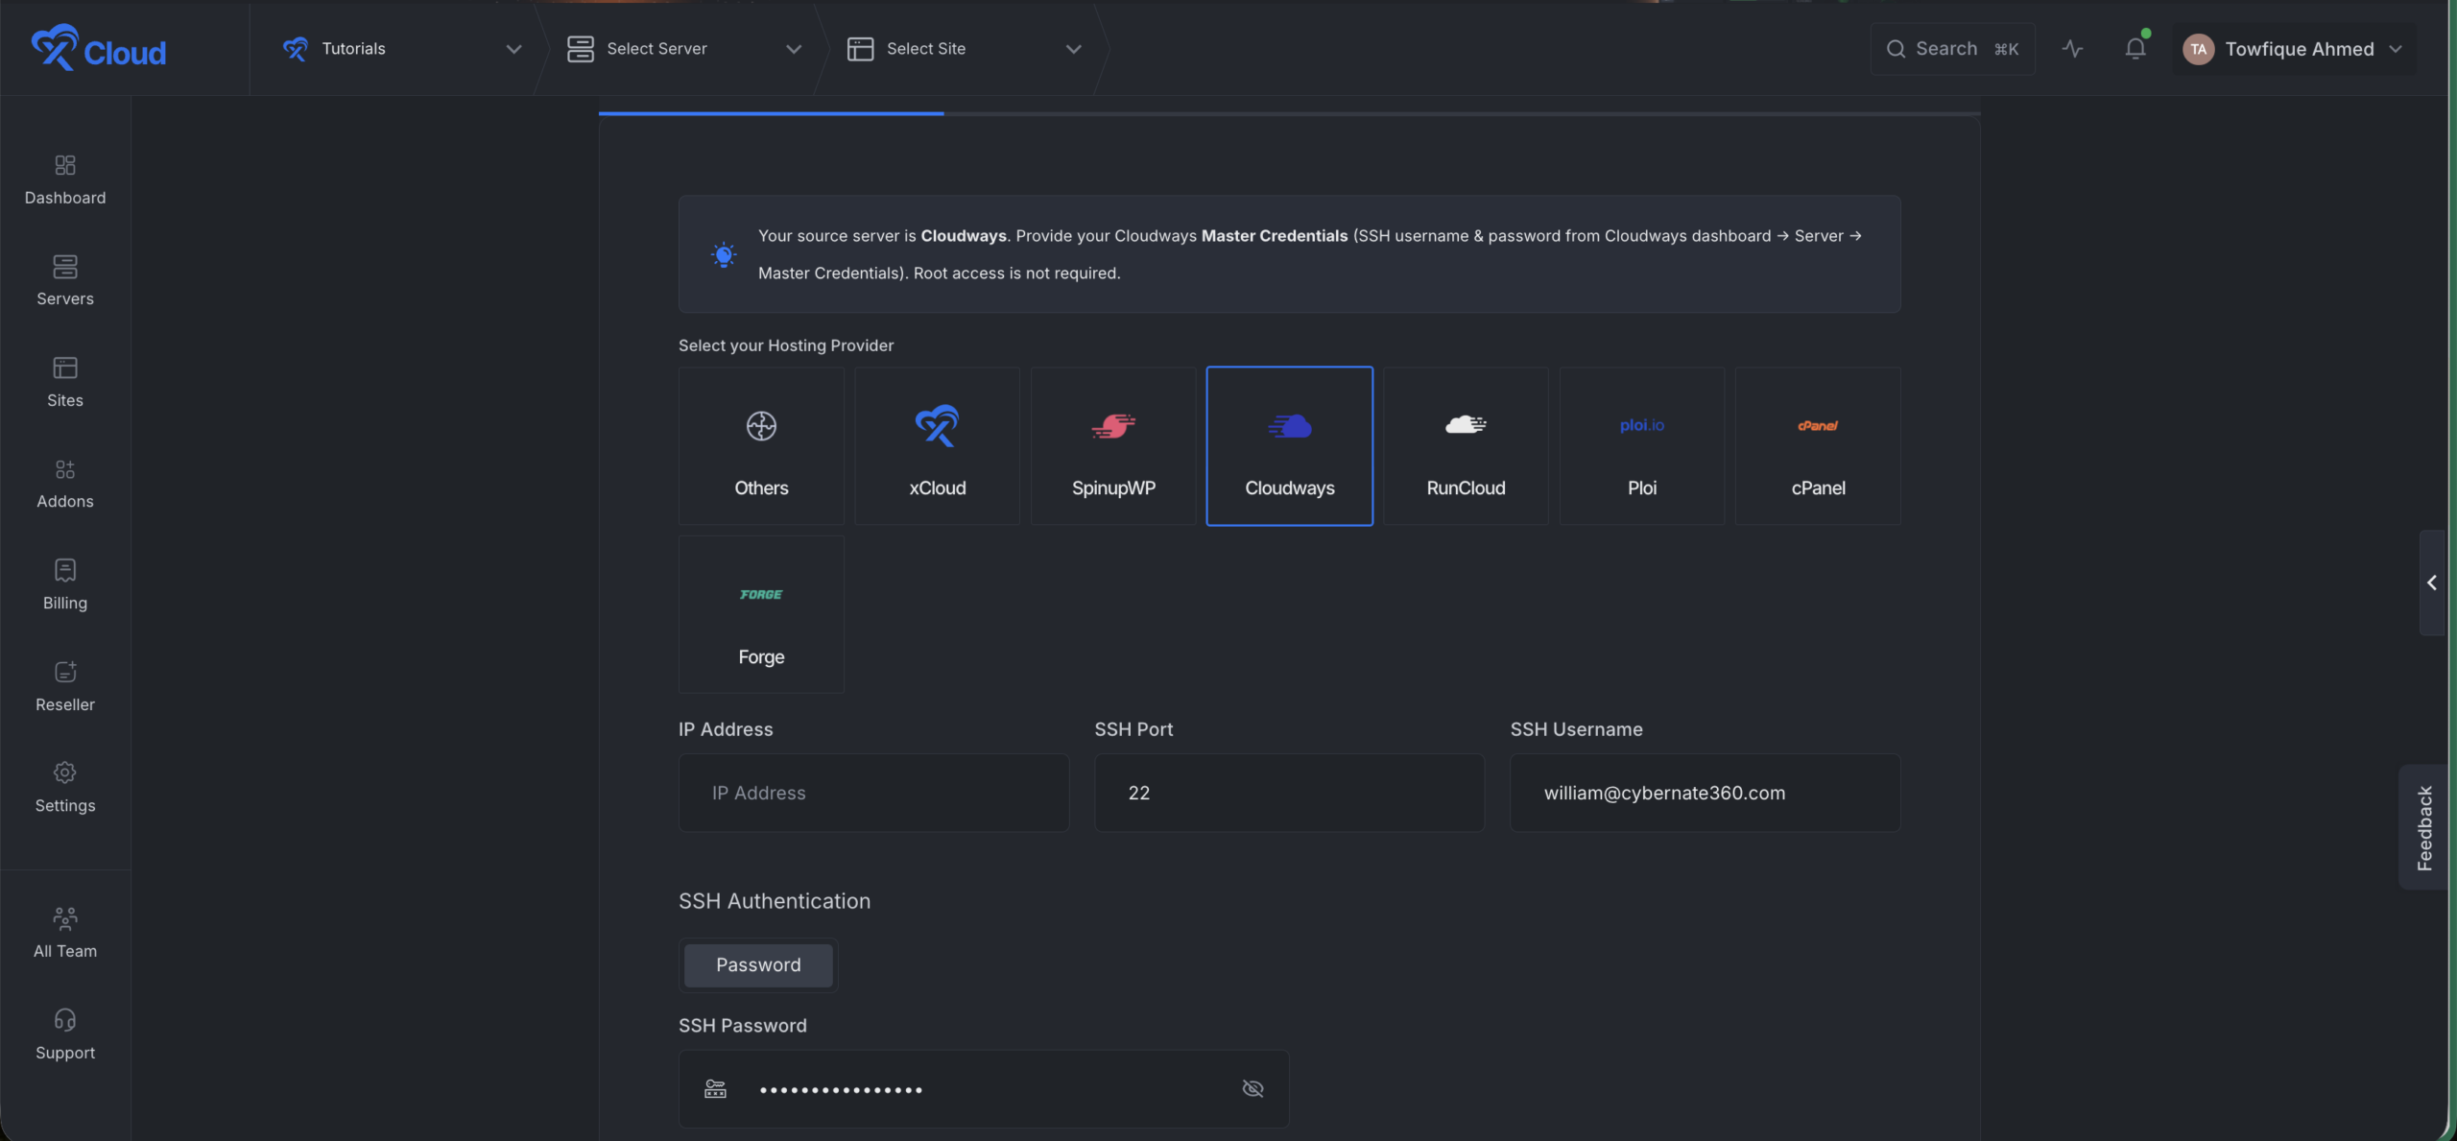Open Towfique Ahmed account menu chevron

coord(2396,49)
